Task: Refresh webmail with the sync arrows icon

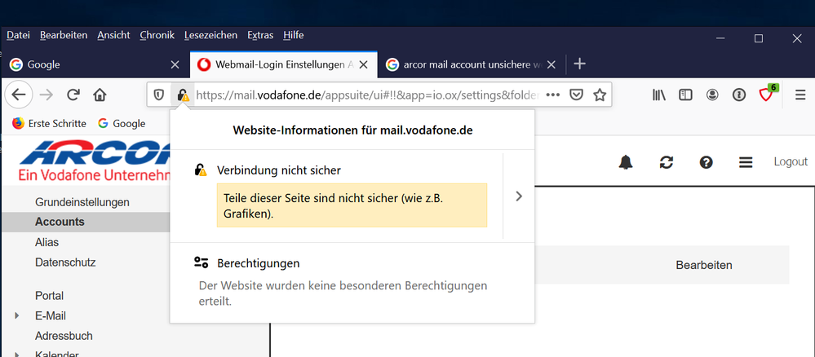Action: [x=667, y=163]
